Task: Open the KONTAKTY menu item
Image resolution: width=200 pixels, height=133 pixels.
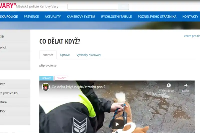Action: pyautogui.click(x=190, y=16)
